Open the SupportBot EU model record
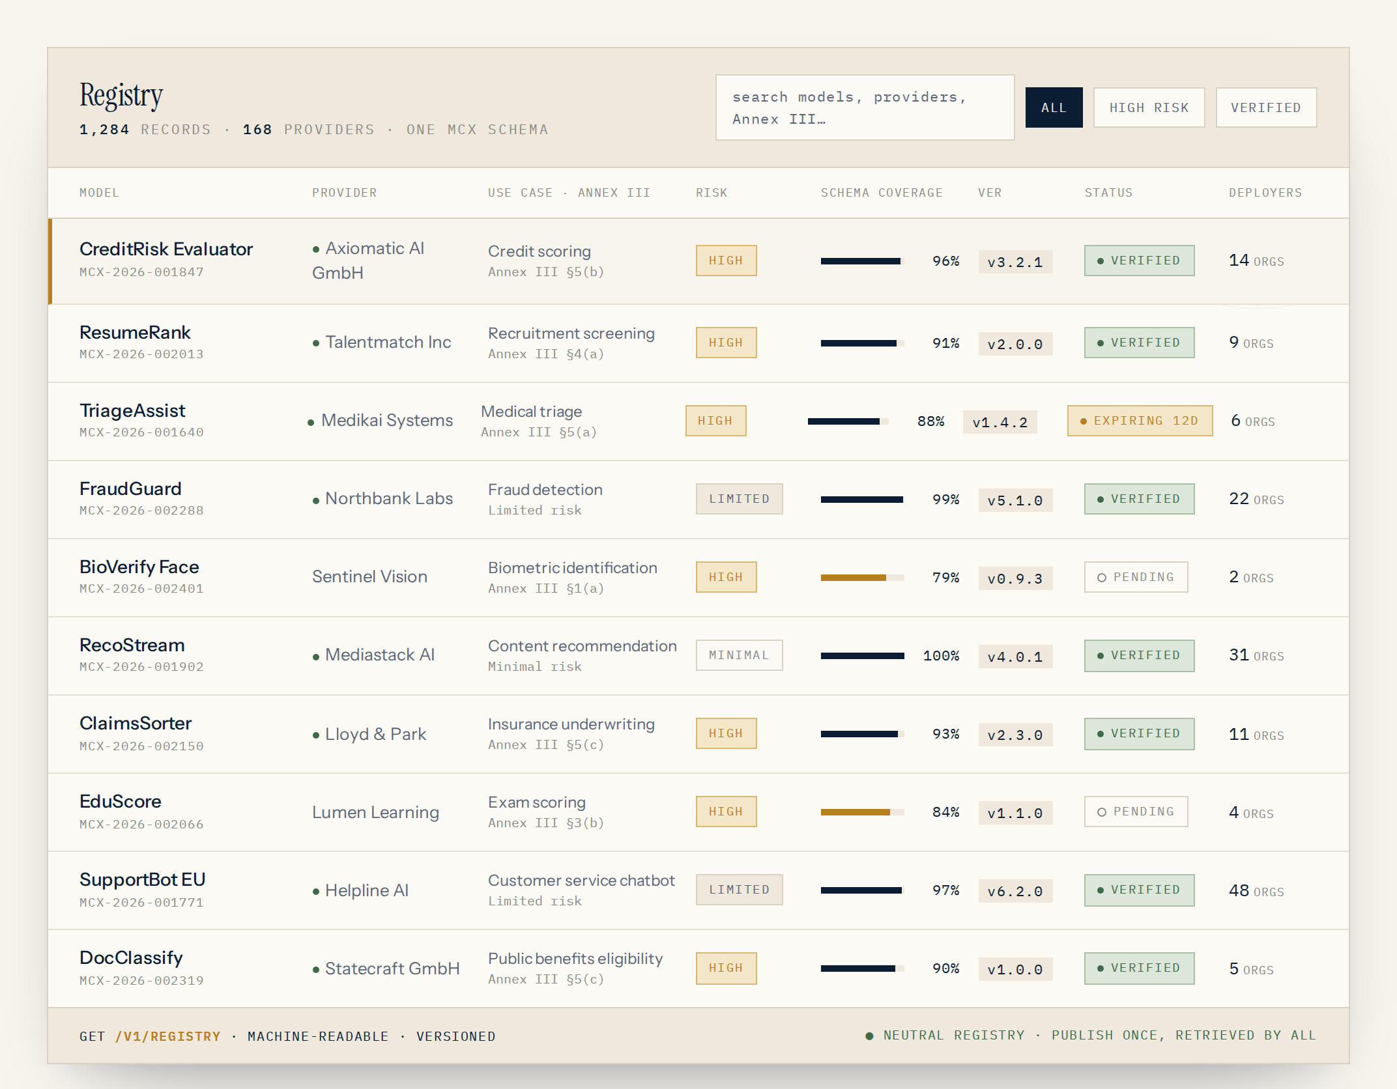 [x=143, y=879]
